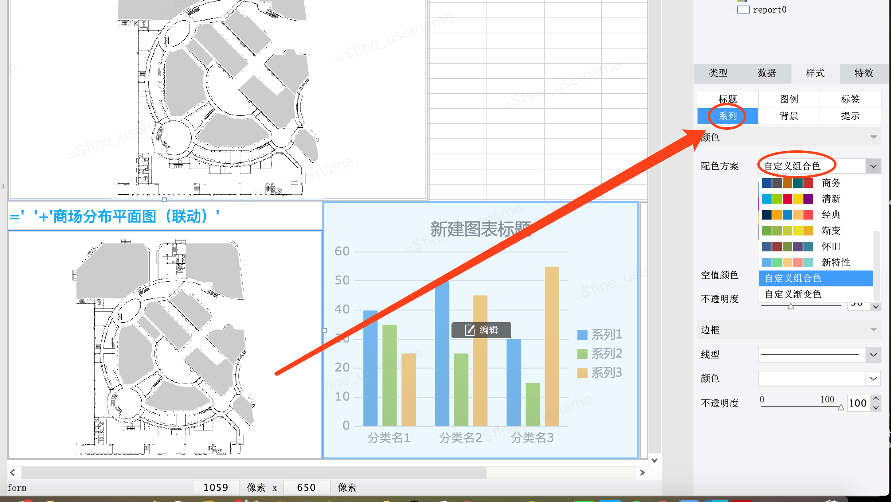The width and height of the screenshot is (891, 502).
Task: Click the form height field 650
Action: pyautogui.click(x=307, y=488)
